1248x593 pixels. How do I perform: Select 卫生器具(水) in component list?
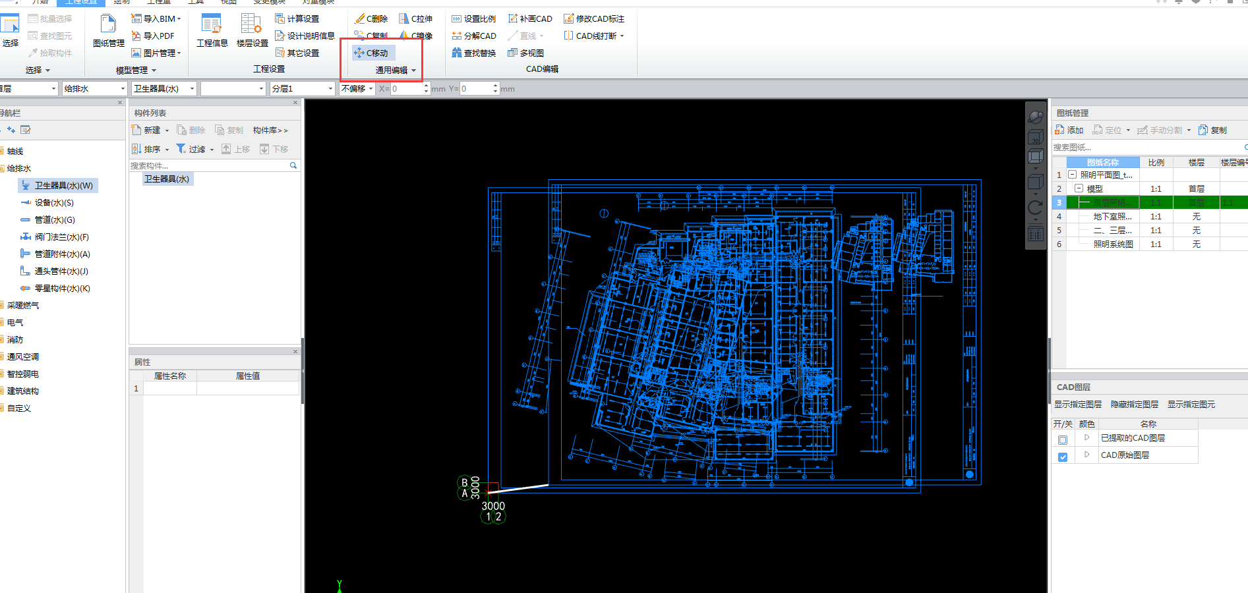167,179
